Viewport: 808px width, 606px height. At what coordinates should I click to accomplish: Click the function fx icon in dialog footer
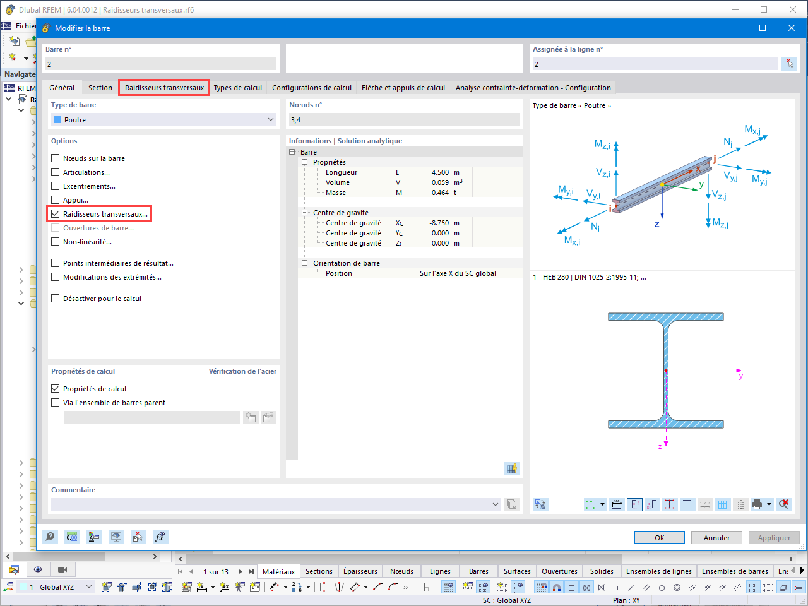tap(160, 537)
